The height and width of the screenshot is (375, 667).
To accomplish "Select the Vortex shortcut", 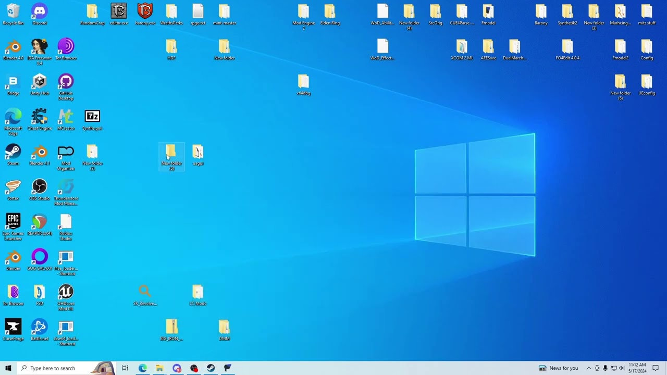I will pyautogui.click(x=13, y=191).
